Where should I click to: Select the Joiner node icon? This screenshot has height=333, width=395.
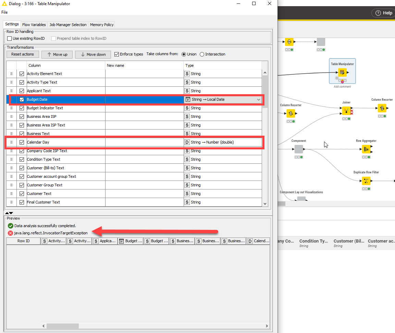coord(346,111)
